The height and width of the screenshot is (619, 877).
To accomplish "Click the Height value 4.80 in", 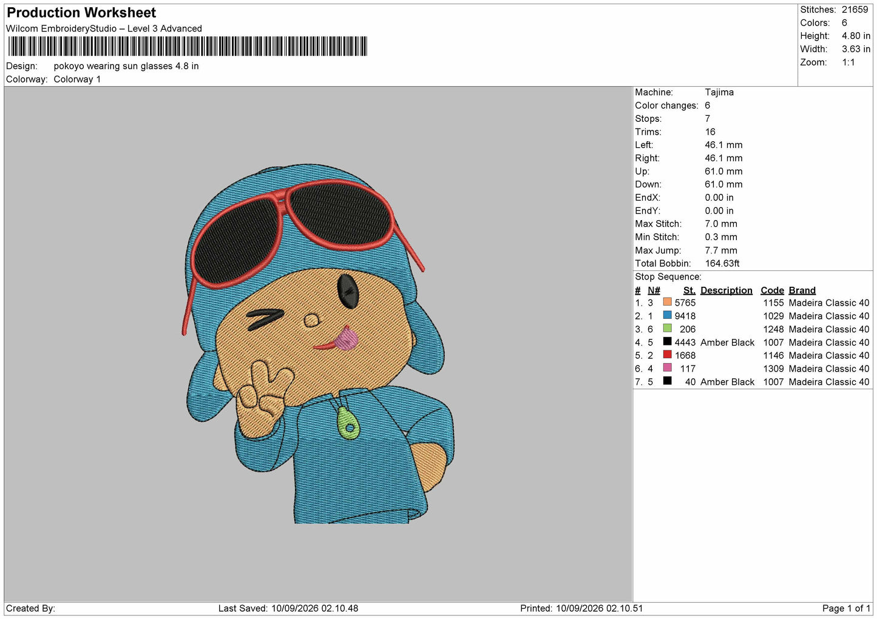I will (856, 36).
